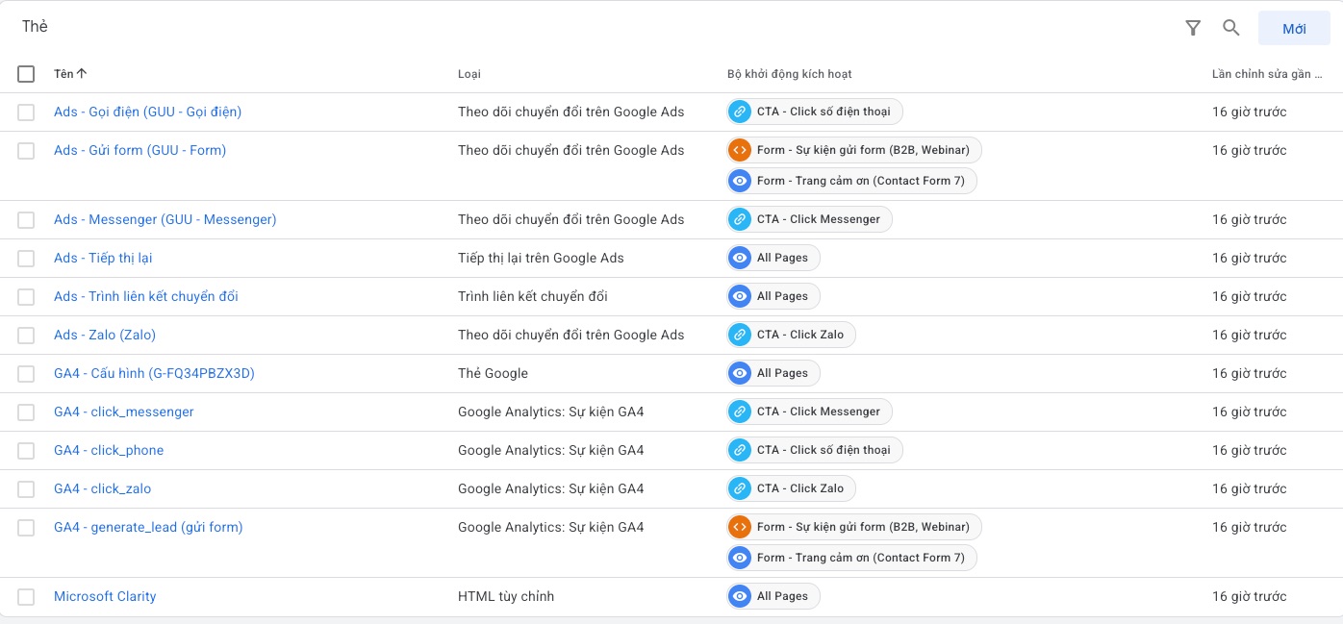
Task: Click link icon in Ads - Zalo trigger
Action: point(740,335)
